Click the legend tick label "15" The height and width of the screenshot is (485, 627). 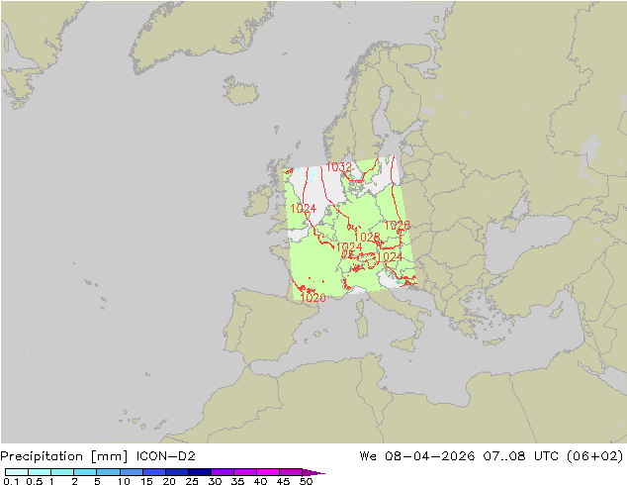[x=146, y=481]
